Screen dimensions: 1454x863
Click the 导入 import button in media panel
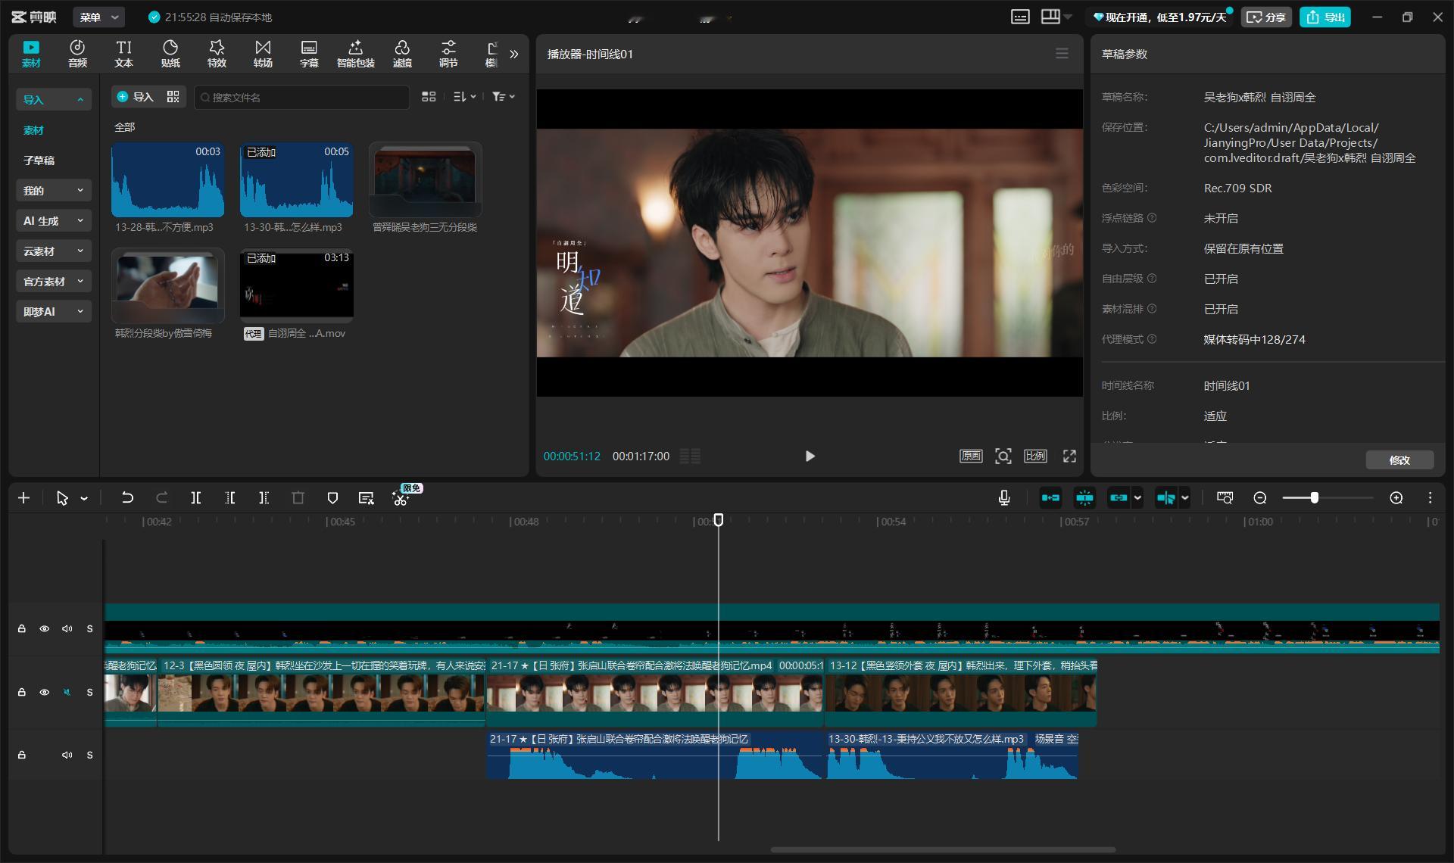135,96
